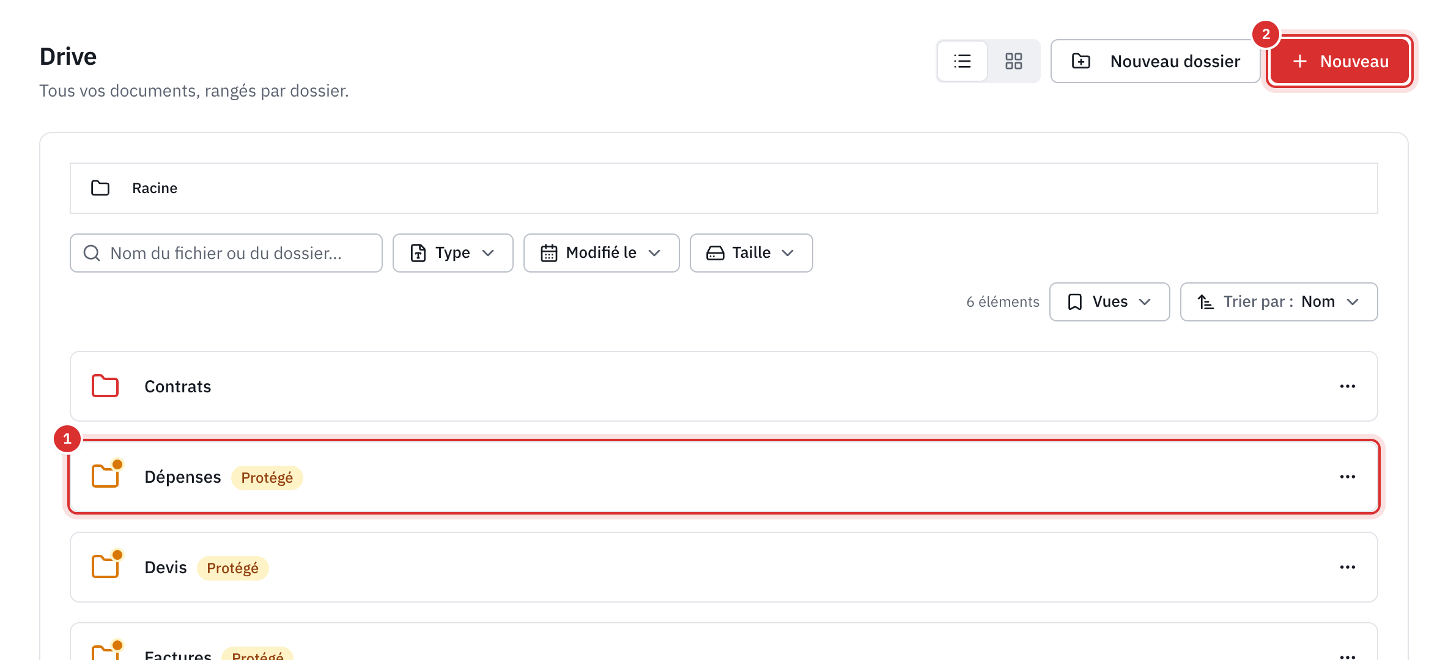Open the Modifié le filter dropdown
Viewport: 1448px width, 660px height.
(602, 253)
